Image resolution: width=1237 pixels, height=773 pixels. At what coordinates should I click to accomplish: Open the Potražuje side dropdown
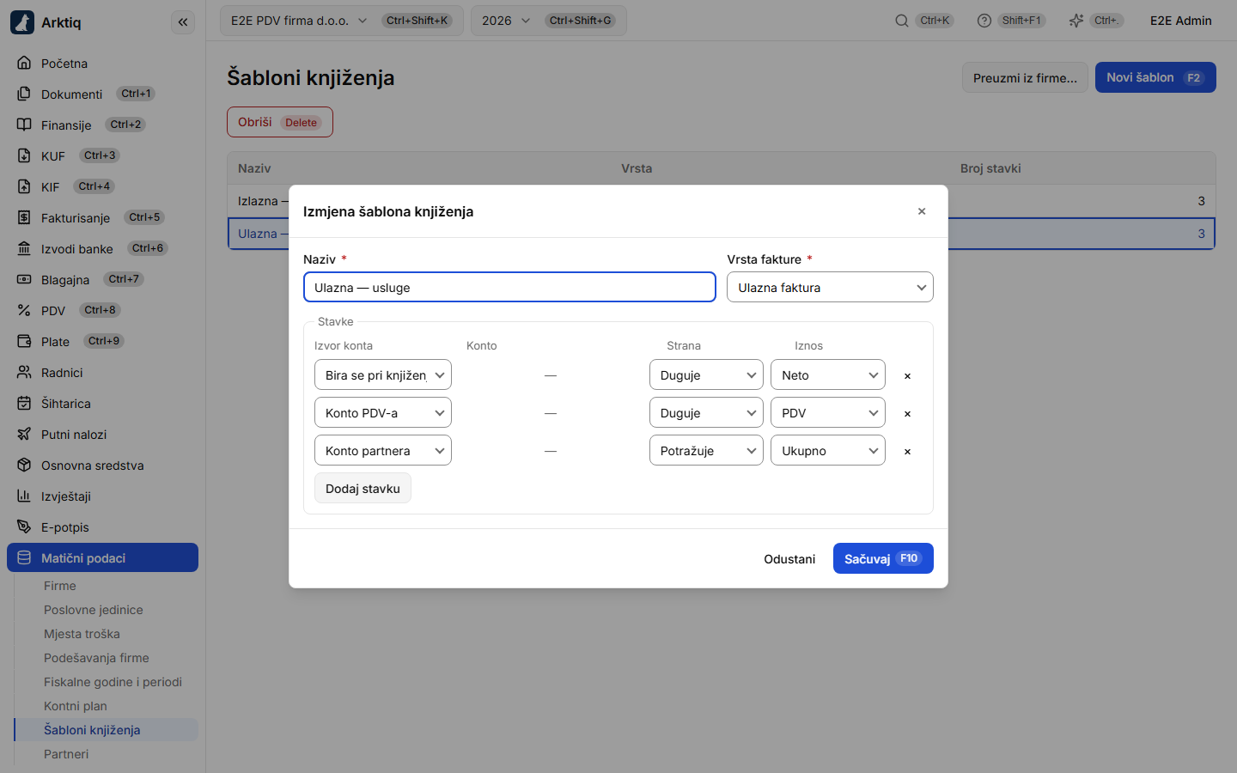click(706, 451)
